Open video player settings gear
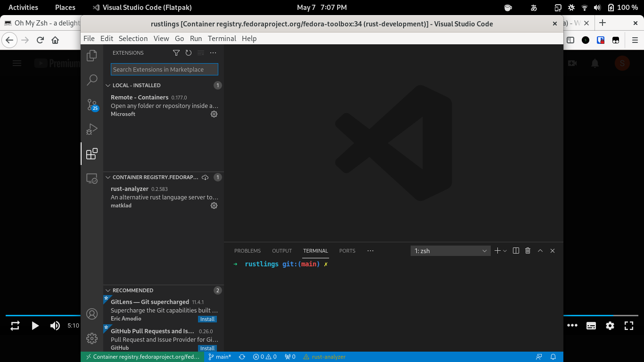The height and width of the screenshot is (362, 644). 610,325
